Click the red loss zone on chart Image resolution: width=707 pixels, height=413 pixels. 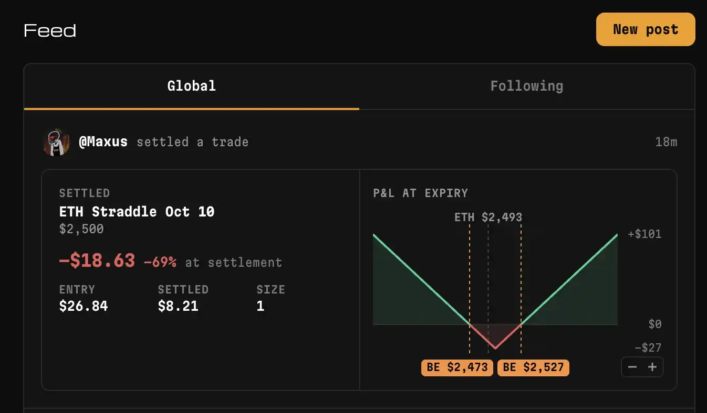pos(495,333)
